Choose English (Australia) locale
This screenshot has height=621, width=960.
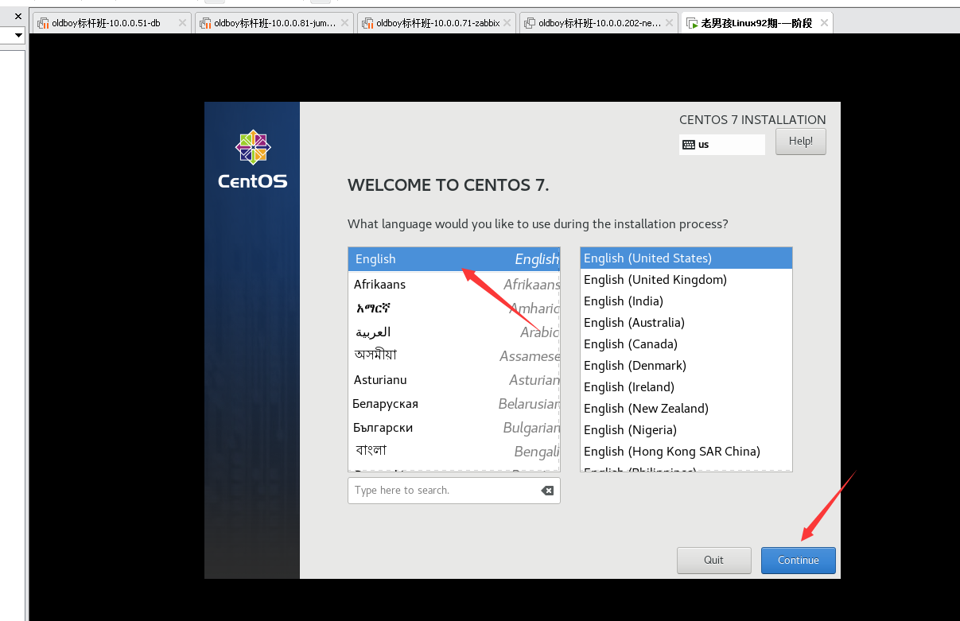(686, 322)
